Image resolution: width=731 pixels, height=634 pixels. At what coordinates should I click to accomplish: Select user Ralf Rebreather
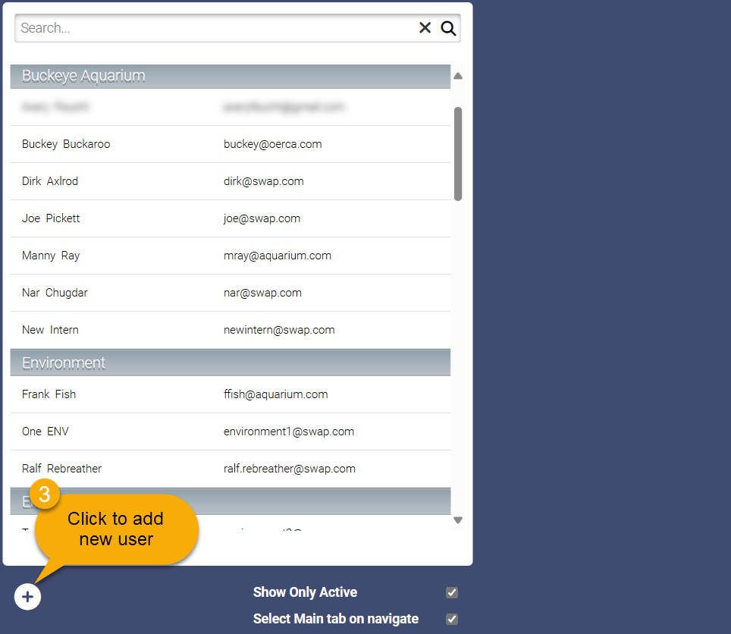(x=231, y=469)
